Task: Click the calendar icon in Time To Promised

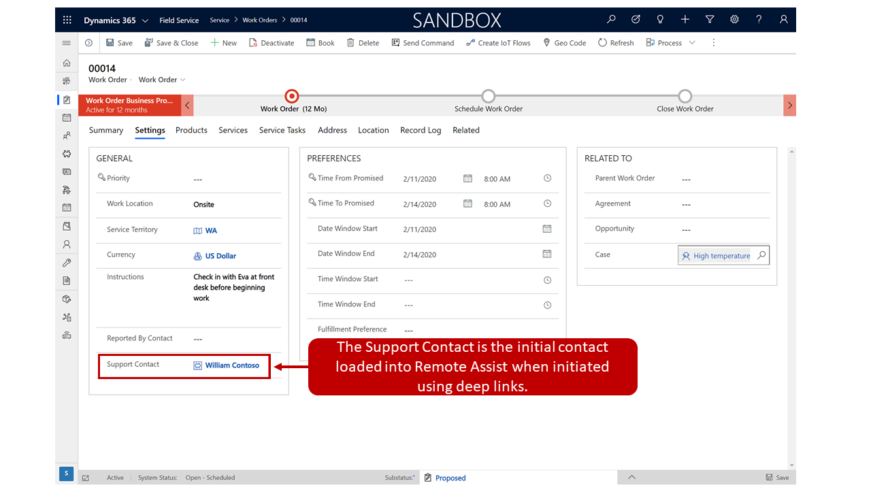Action: click(467, 203)
